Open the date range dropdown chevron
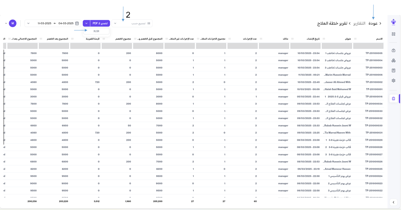This screenshot has height=219, width=408. 28,23
